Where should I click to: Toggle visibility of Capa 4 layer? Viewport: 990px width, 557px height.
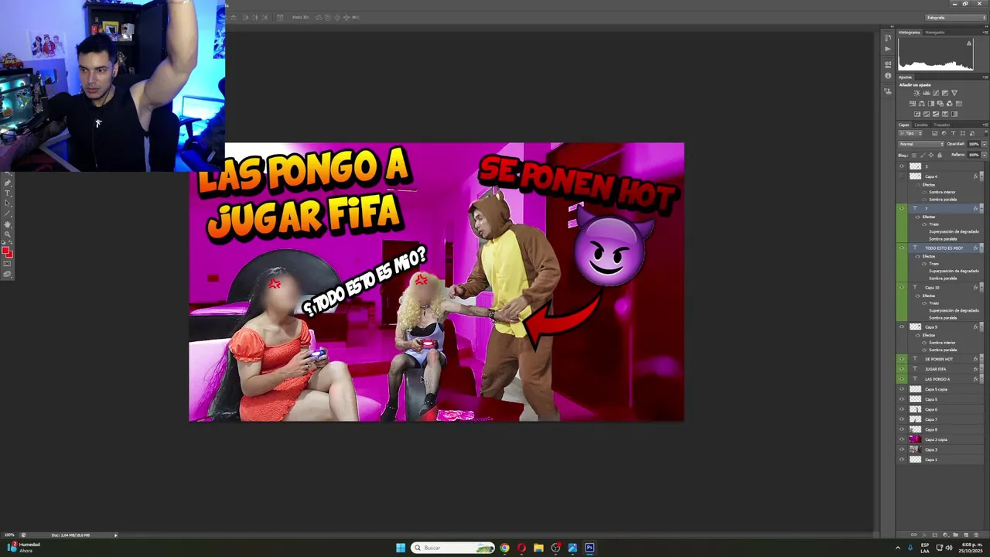click(901, 176)
